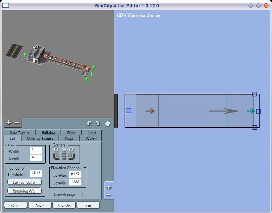This screenshot has width=272, height=213.
Task: Click the window menu icon in title bar
Action: pyautogui.click(x=5, y=6)
